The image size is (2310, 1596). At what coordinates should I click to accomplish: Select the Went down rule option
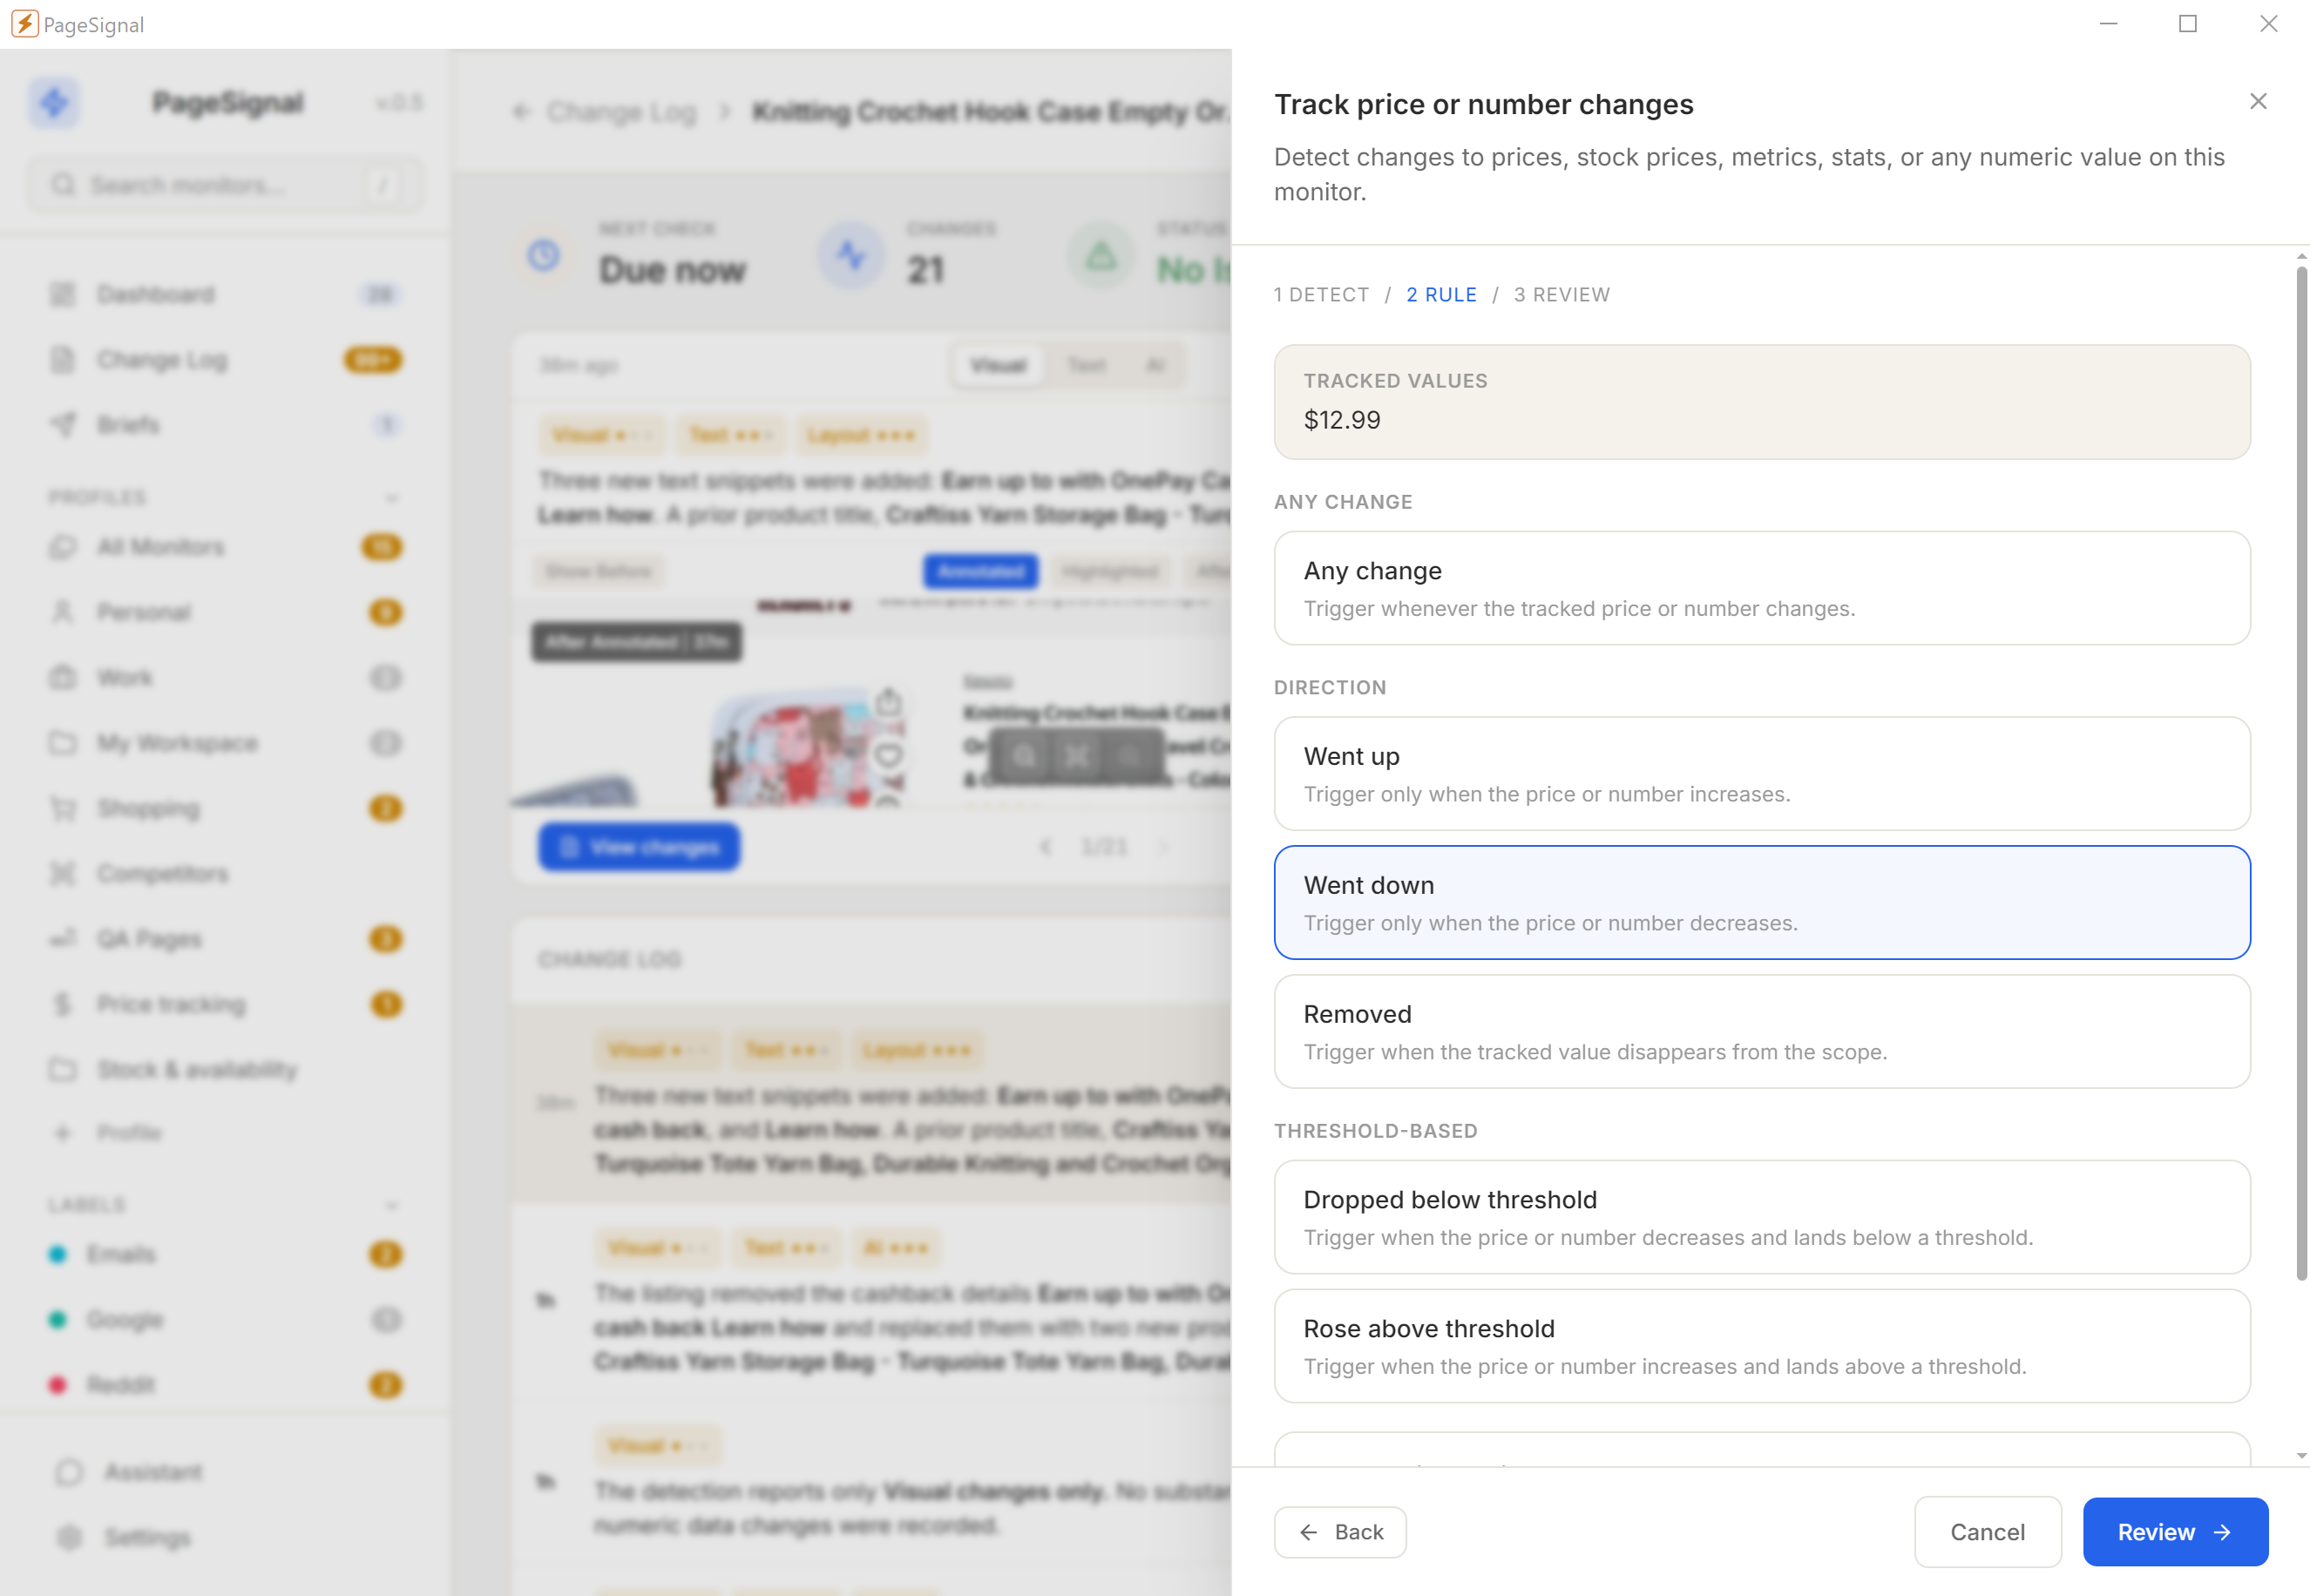point(1761,902)
